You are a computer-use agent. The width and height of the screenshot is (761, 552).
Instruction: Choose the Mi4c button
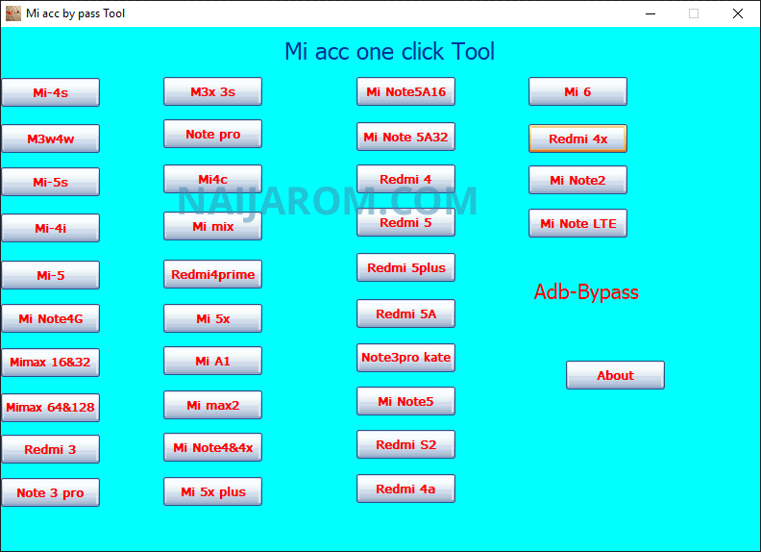212,179
